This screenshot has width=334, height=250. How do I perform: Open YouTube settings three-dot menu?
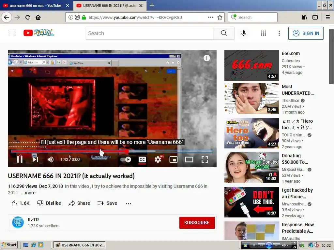point(279,33)
